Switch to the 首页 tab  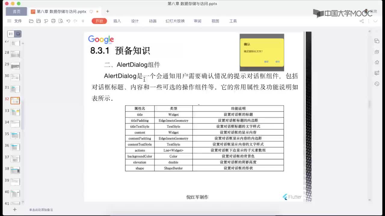pos(17,11)
